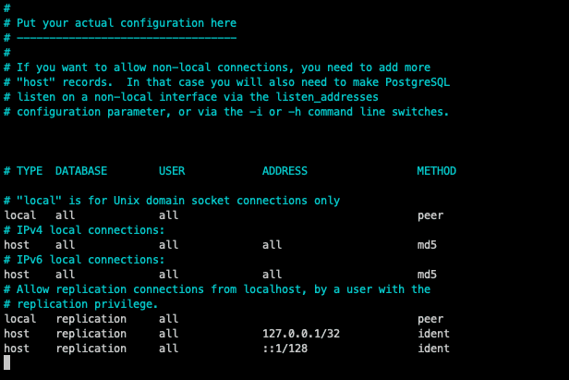Click peer method on the "local all all" line

(x=430, y=215)
